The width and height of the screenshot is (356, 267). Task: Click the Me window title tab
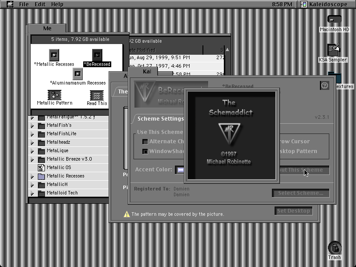tap(47, 28)
